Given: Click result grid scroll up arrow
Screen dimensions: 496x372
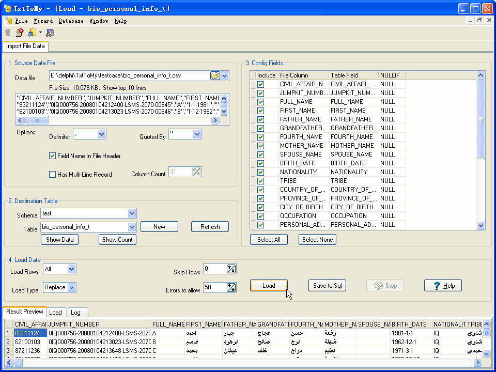Looking at the screenshot, I should [x=487, y=324].
